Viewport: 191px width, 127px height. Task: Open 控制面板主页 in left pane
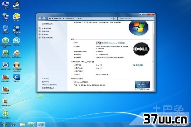pos(47,24)
